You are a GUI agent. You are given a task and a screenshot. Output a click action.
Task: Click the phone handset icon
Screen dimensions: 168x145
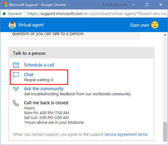pos(16,103)
